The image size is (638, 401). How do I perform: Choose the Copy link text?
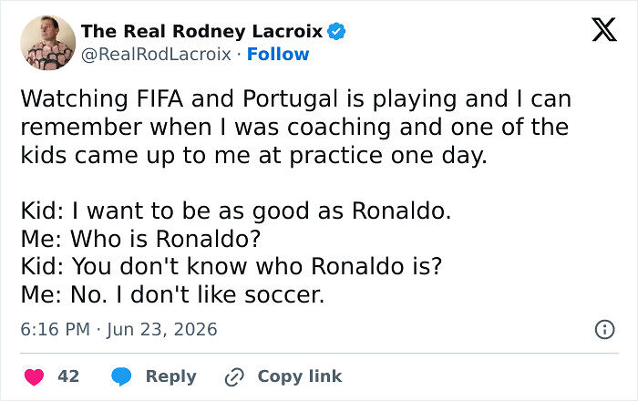pos(300,376)
